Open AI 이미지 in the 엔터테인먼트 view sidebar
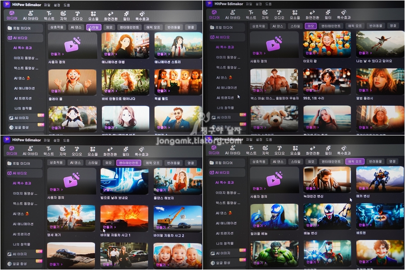This screenshot has height=270, width=405. point(24,254)
